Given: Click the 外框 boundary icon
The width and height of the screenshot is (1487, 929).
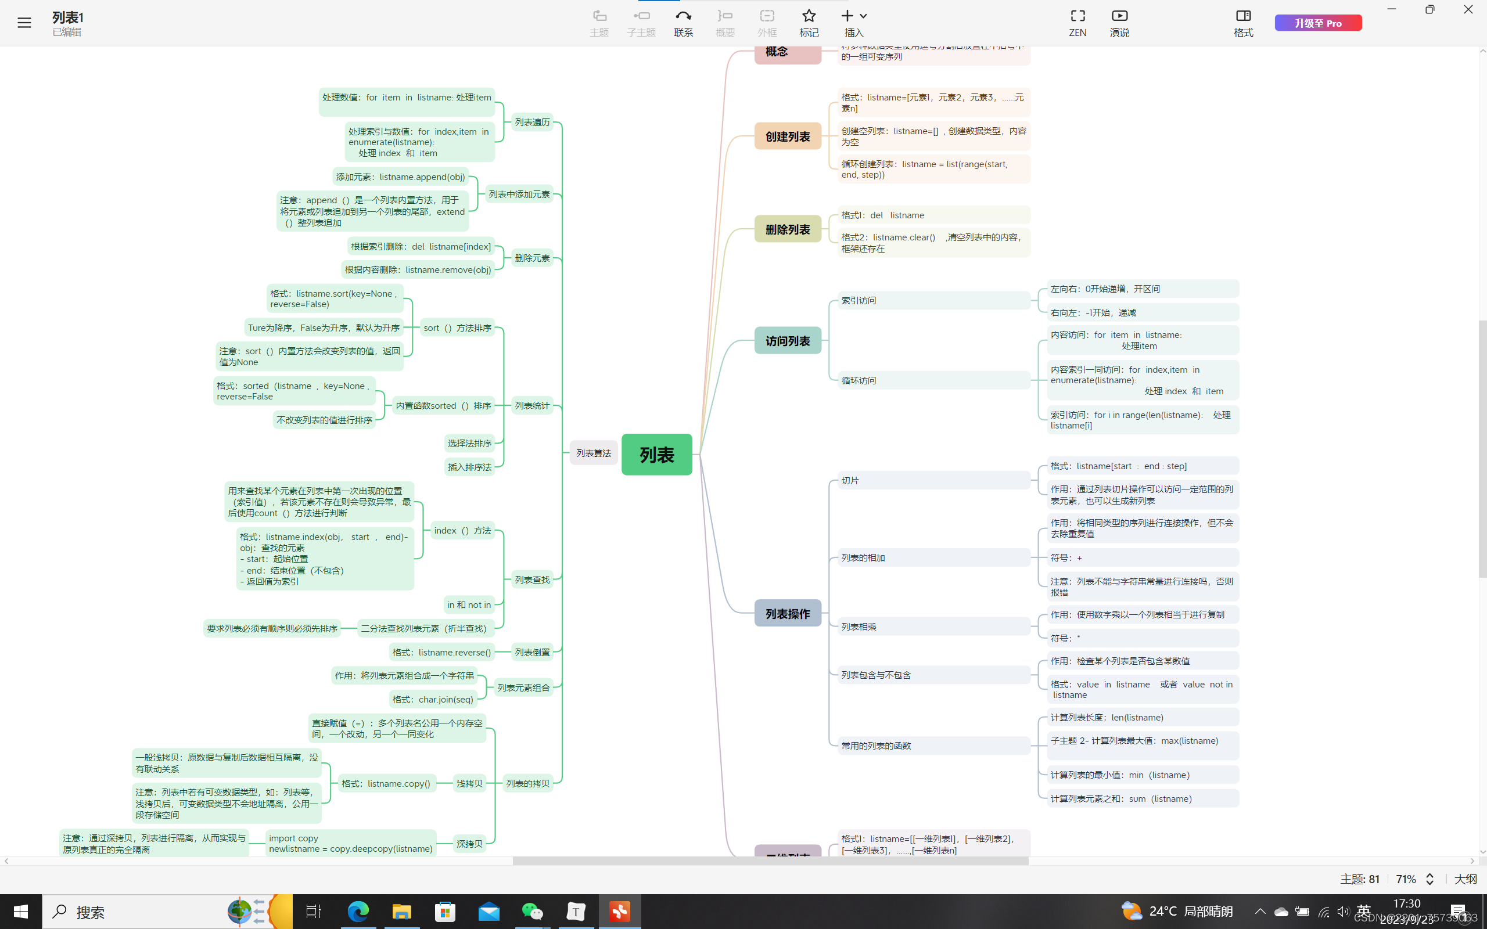Looking at the screenshot, I should tap(767, 17).
